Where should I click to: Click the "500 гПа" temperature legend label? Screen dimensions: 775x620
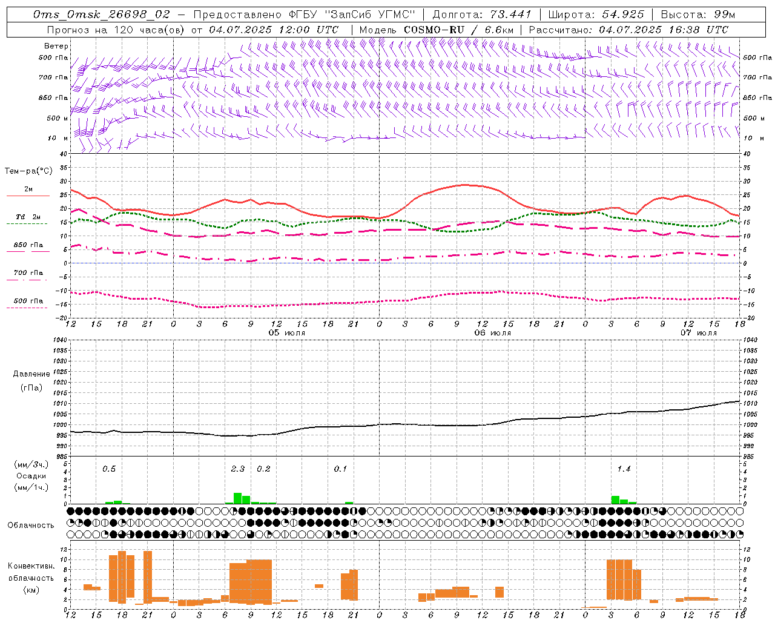point(28,301)
